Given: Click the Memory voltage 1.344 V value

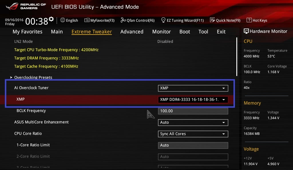Looking at the screenshot, I should click(273, 118).
